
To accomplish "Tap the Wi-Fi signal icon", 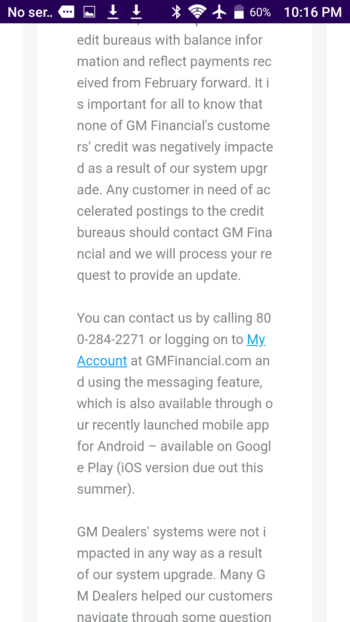I will (197, 12).
